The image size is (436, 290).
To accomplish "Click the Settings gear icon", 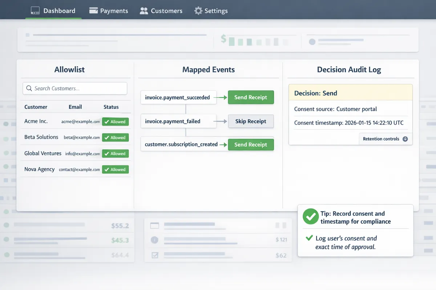I will click(x=198, y=11).
